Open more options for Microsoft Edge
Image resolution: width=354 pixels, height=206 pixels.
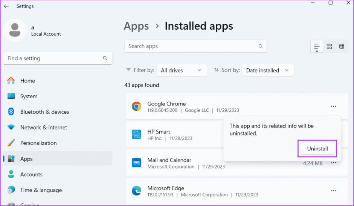pyautogui.click(x=333, y=191)
